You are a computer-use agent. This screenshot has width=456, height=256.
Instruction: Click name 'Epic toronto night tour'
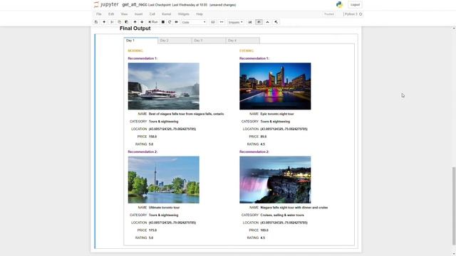tap(277, 114)
